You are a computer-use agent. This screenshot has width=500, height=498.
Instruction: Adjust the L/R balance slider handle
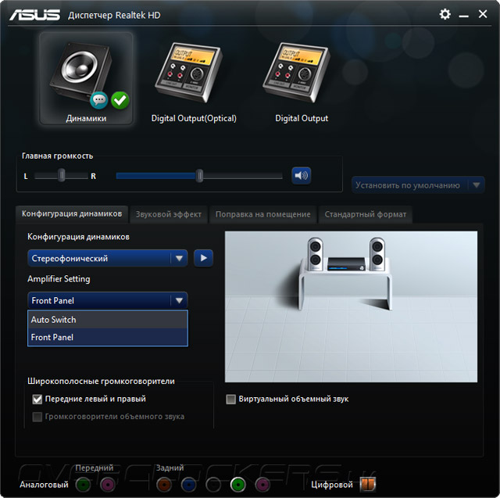[x=62, y=175]
